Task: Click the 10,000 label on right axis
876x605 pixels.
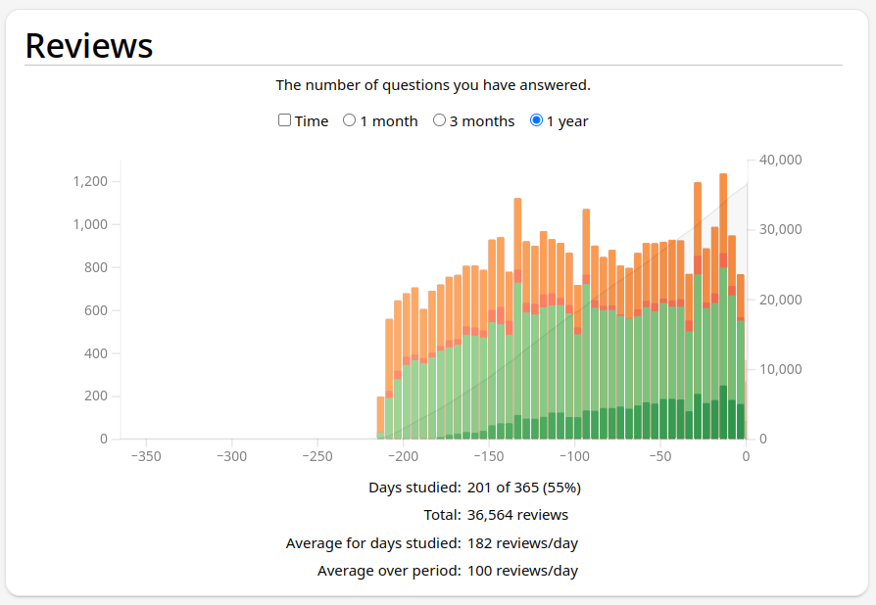Action: pyautogui.click(x=781, y=369)
